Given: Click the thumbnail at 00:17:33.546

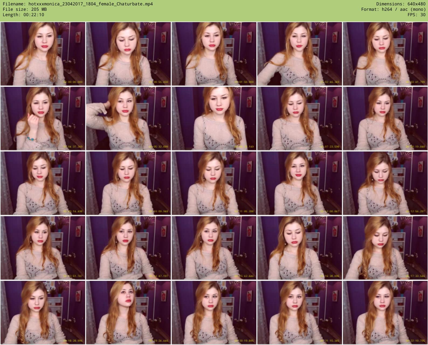Looking at the screenshot, I should tap(385, 248).
